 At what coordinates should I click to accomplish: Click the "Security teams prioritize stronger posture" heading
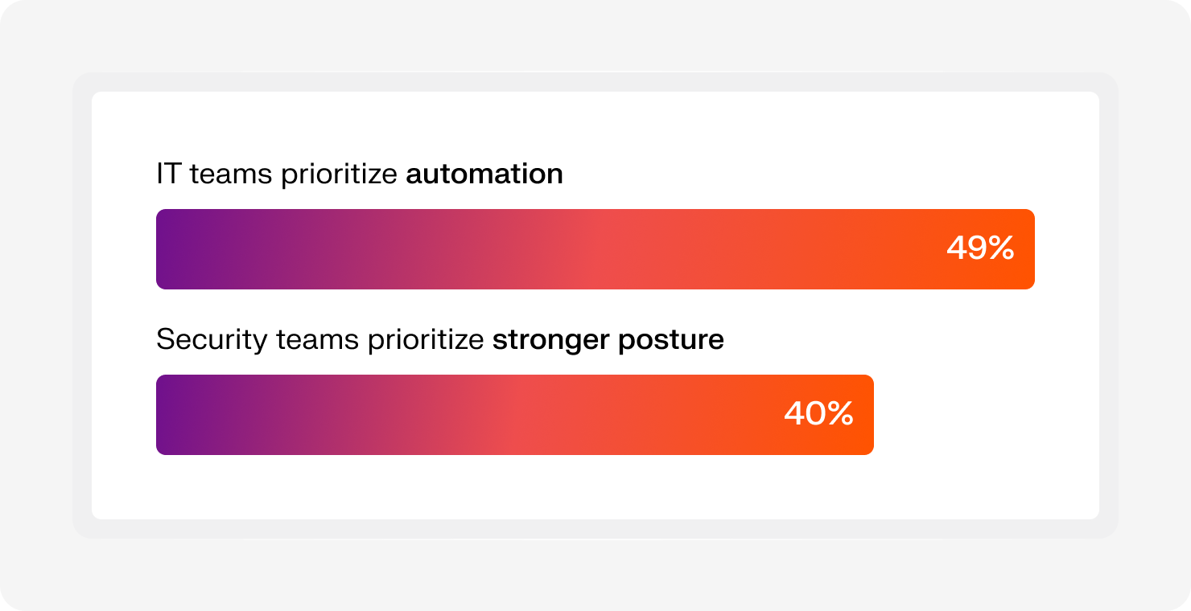440,340
